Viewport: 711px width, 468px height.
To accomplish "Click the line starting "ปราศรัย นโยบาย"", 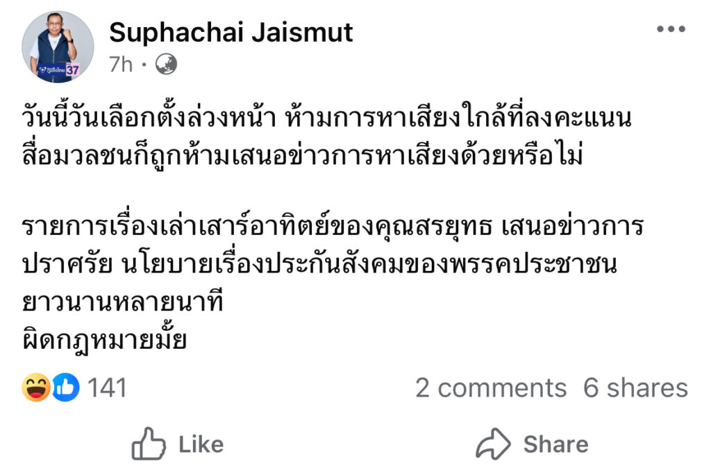I will pos(319,264).
